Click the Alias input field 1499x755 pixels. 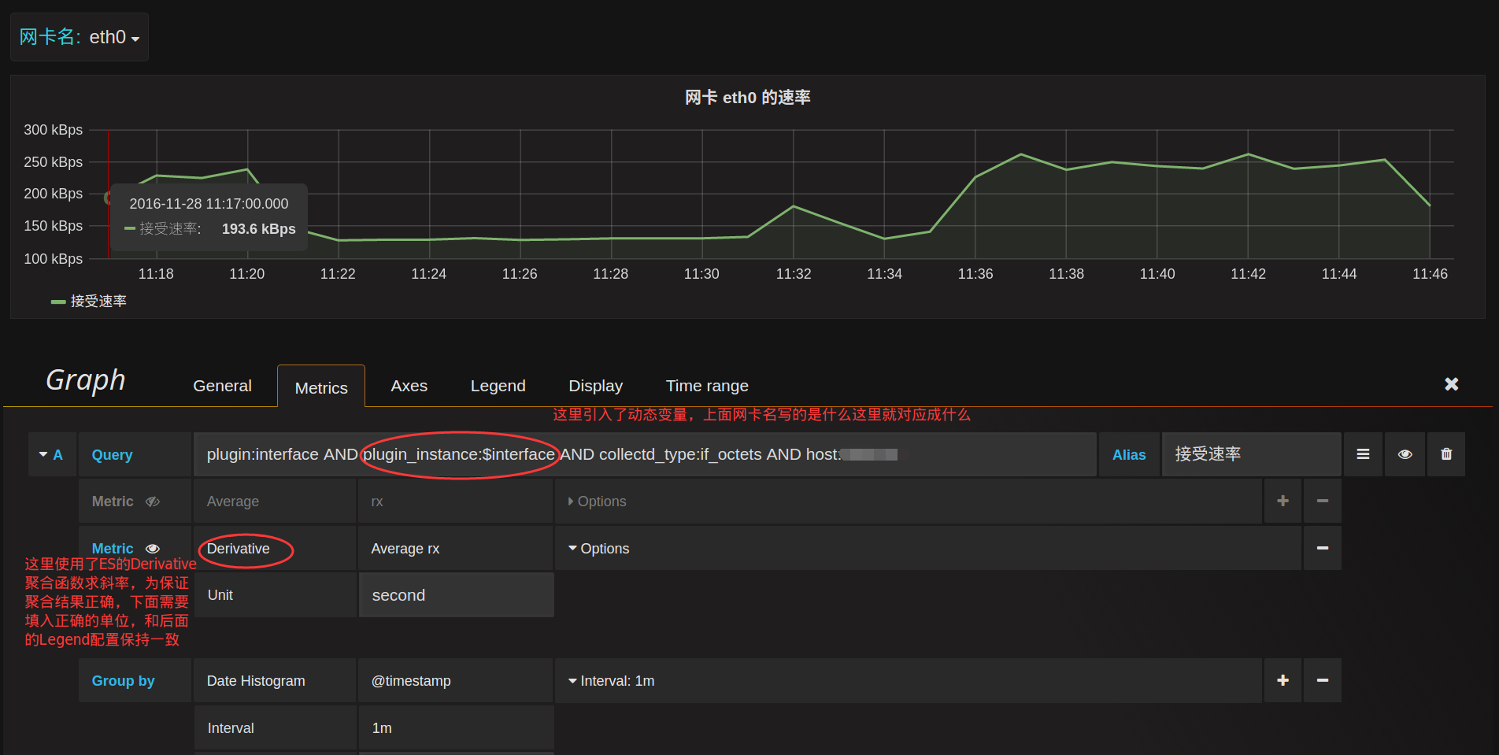click(1250, 454)
